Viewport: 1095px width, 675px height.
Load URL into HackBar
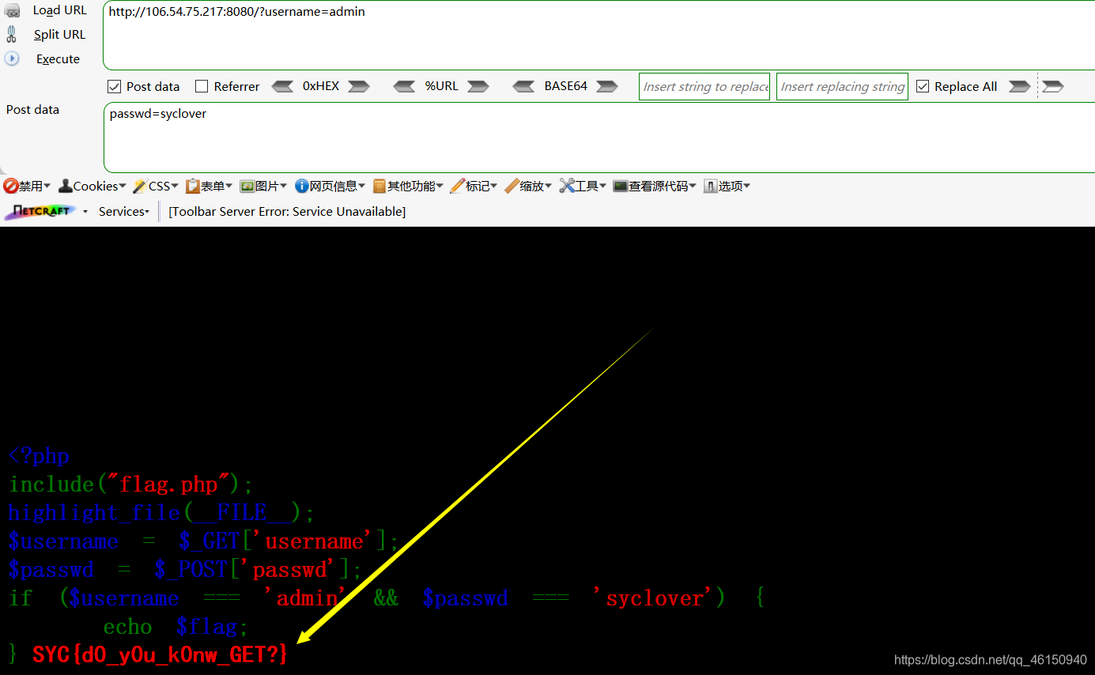[59, 10]
